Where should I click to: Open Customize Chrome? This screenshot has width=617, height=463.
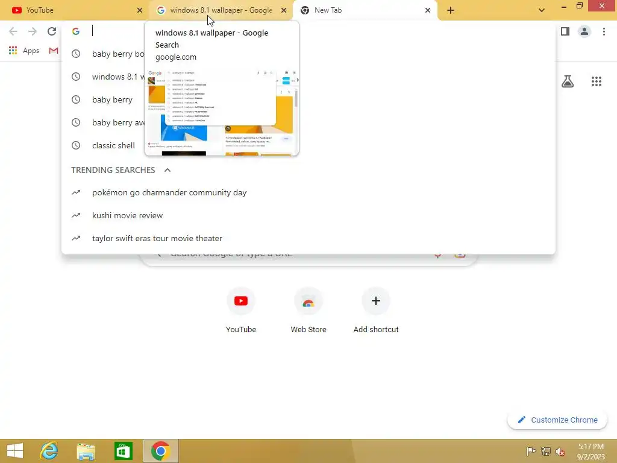(x=557, y=420)
